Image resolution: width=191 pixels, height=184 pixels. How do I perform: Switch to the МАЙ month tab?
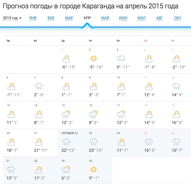pos(105,18)
